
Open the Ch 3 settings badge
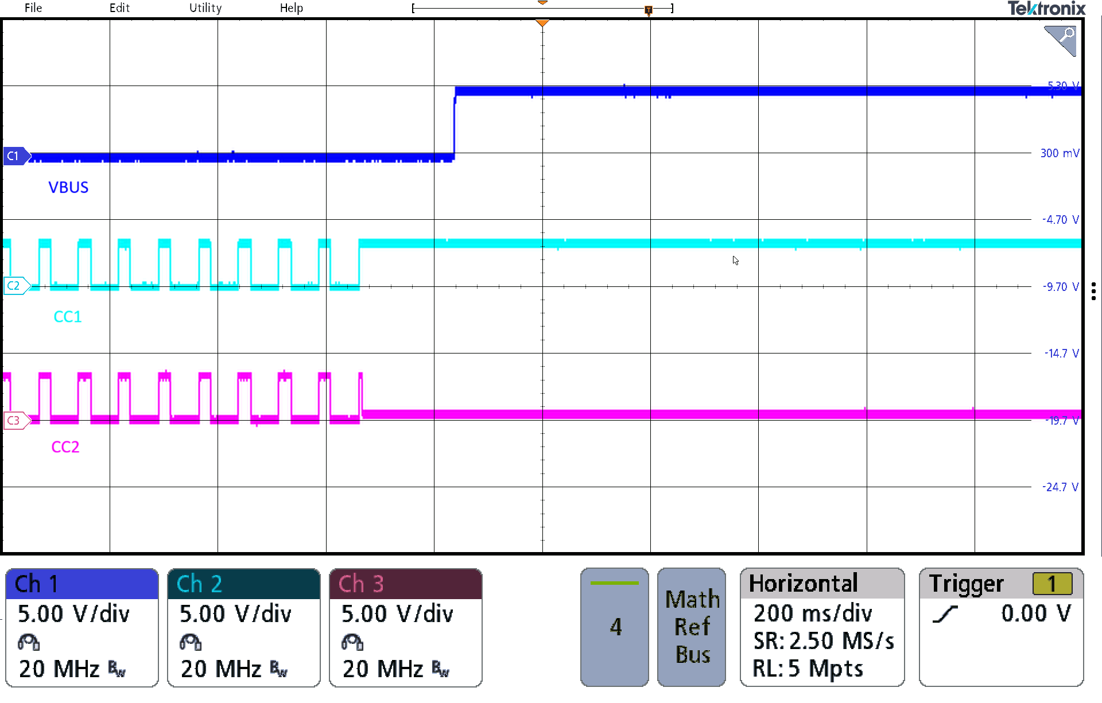point(406,627)
